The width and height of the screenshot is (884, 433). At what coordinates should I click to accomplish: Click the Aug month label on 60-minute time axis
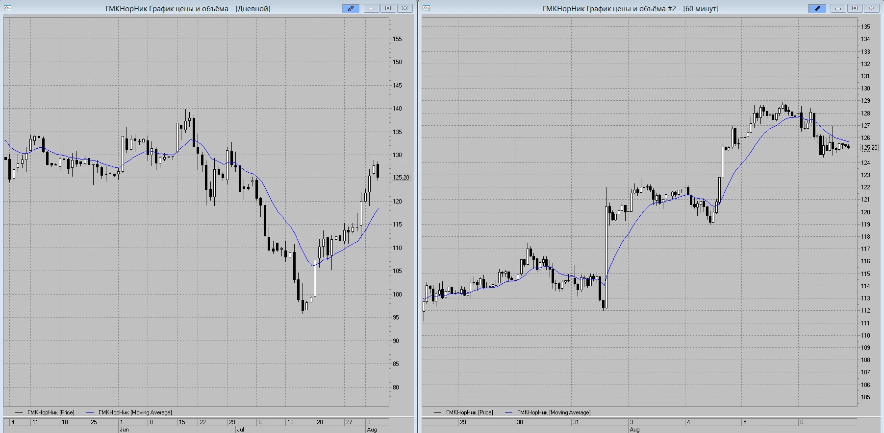[x=634, y=430]
